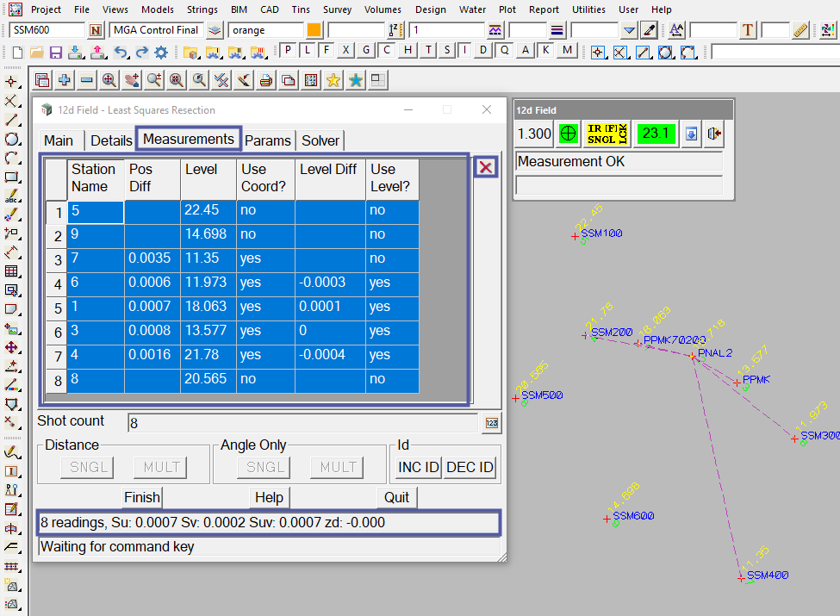The width and height of the screenshot is (840, 616).
Task: Click the orange colour swatch
Action: click(314, 30)
